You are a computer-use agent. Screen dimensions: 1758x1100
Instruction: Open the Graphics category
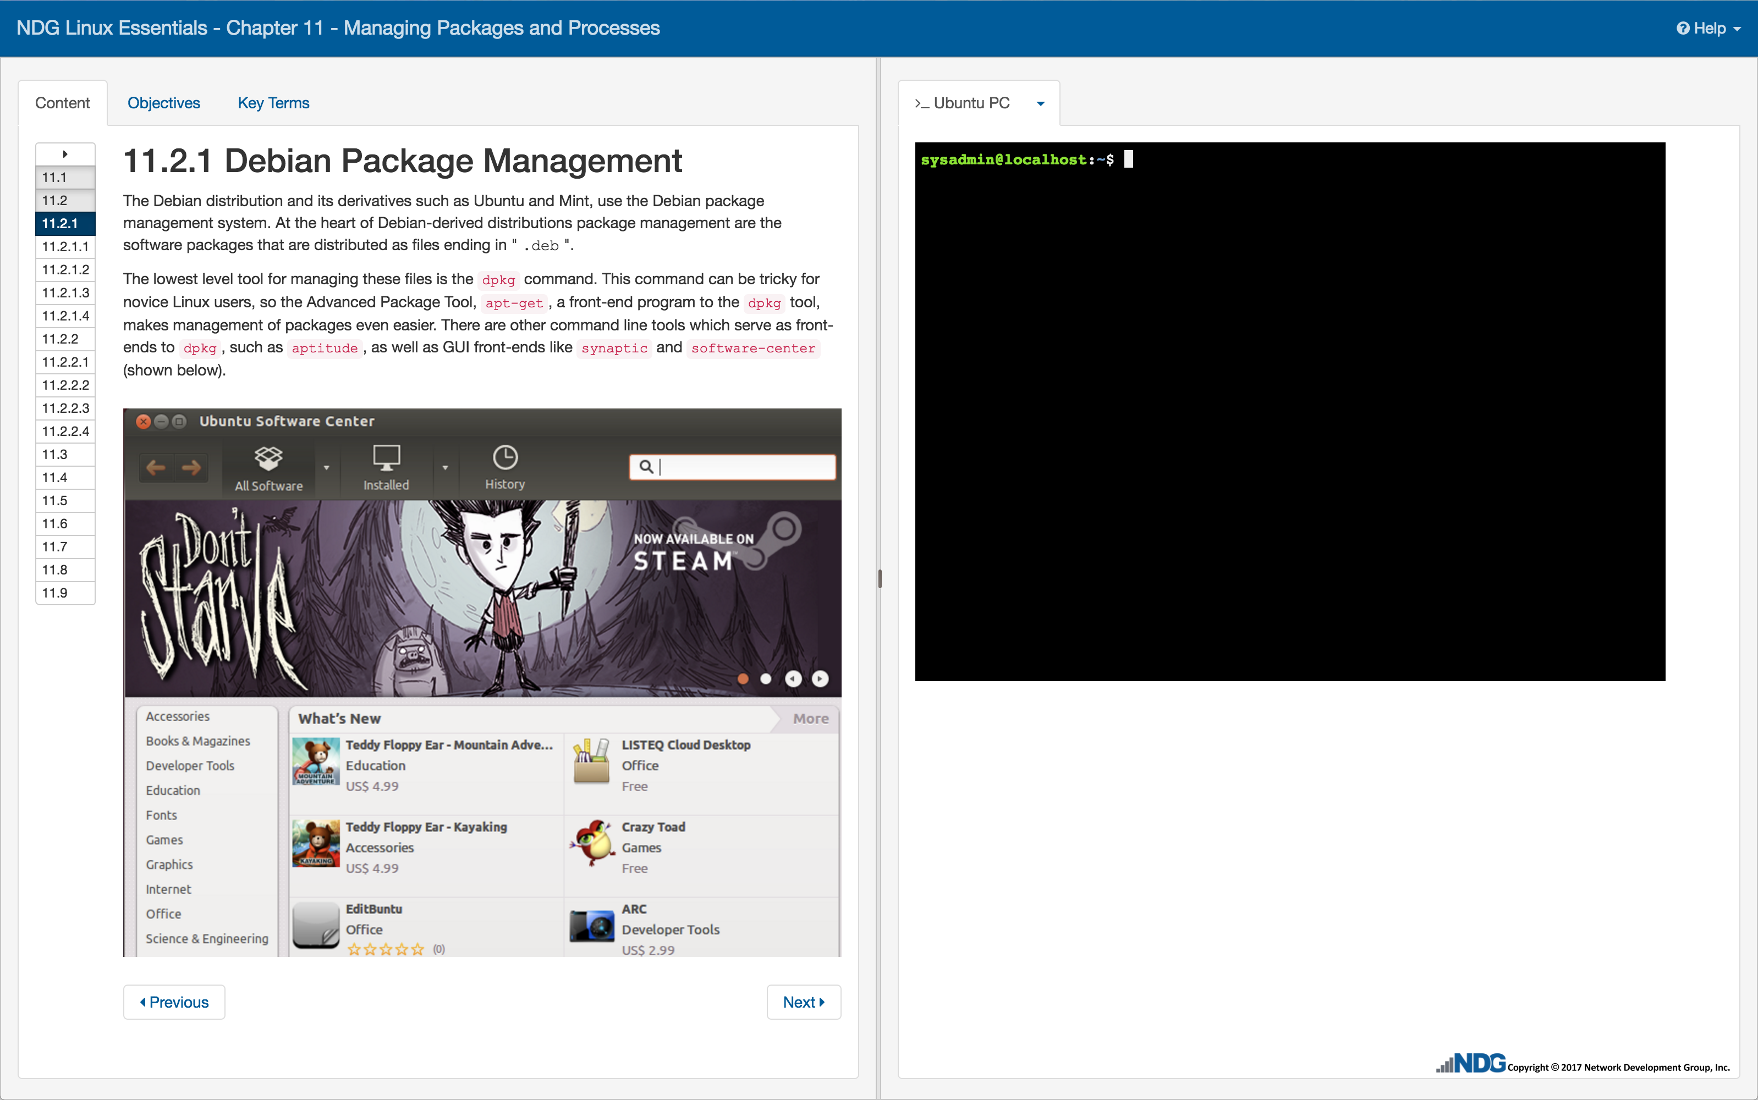coord(169,865)
